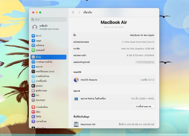The height and width of the screenshot is (136, 189).
Task: Click the Macintosh HD drive icon
Action: click(76, 124)
